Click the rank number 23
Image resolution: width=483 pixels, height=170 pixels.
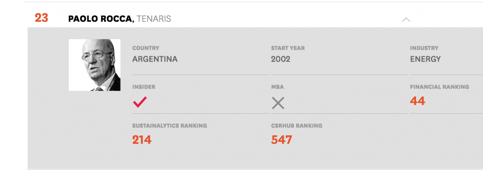[42, 18]
